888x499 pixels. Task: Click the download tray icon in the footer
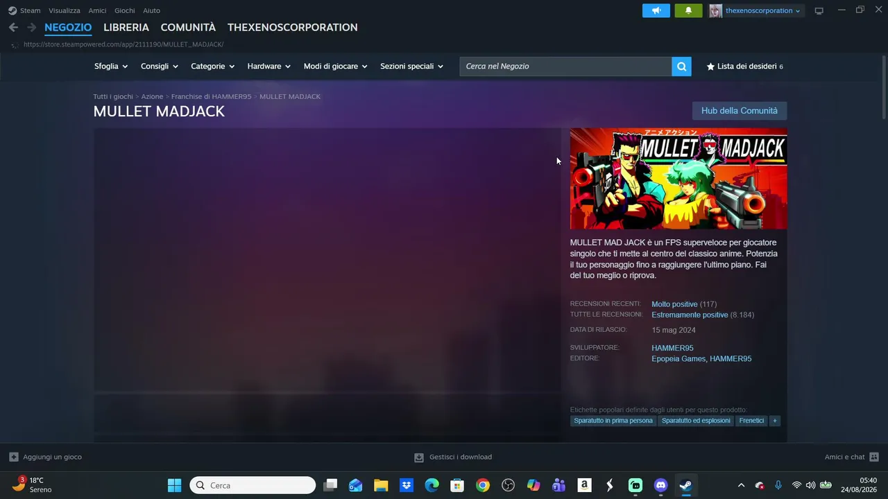(x=419, y=457)
